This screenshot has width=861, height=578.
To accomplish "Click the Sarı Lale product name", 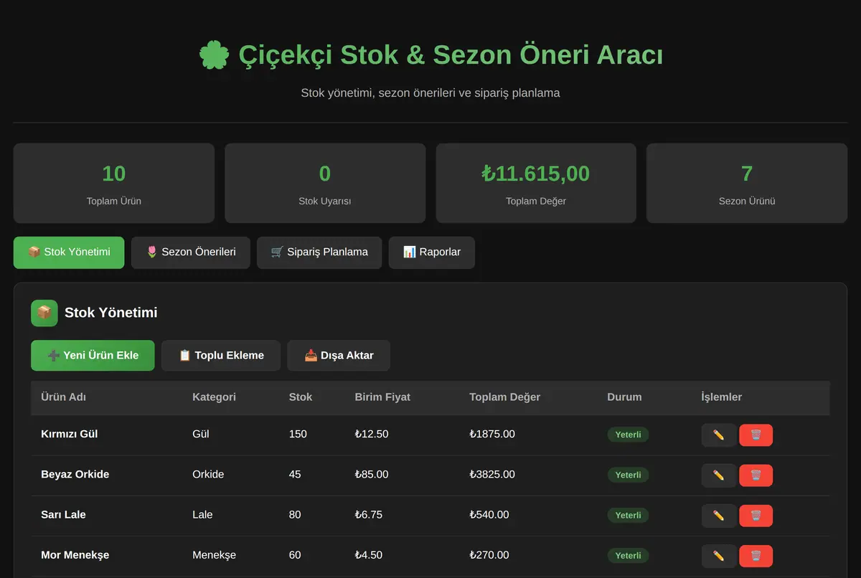I will pos(63,515).
